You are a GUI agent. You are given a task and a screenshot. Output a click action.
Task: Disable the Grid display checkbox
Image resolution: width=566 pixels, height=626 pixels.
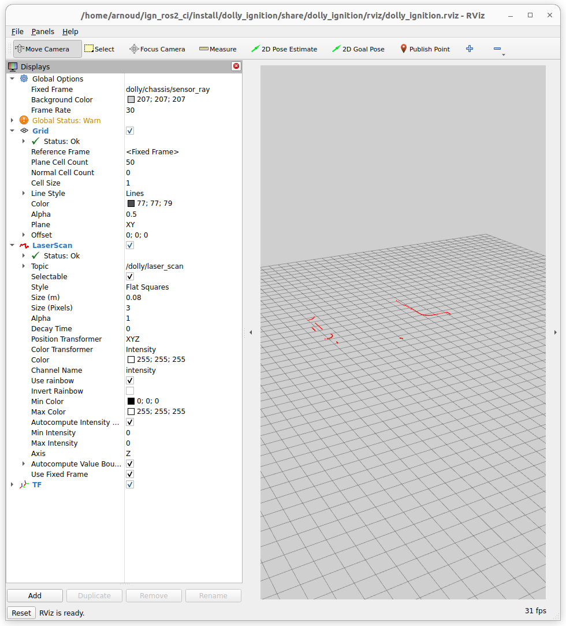point(130,131)
